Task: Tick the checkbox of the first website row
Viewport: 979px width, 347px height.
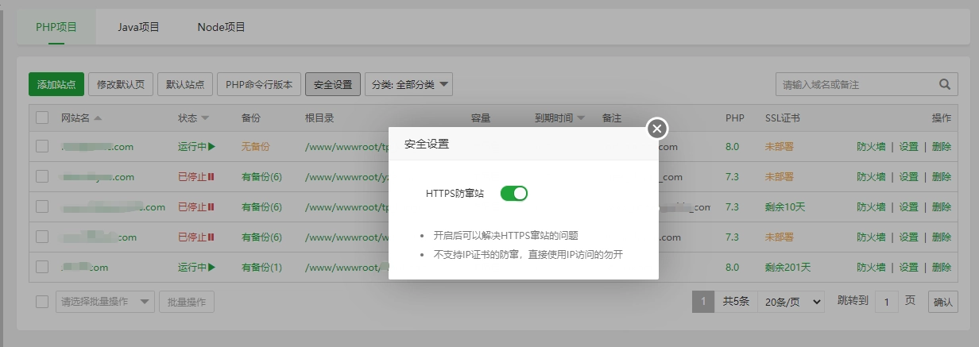Action: 42,147
